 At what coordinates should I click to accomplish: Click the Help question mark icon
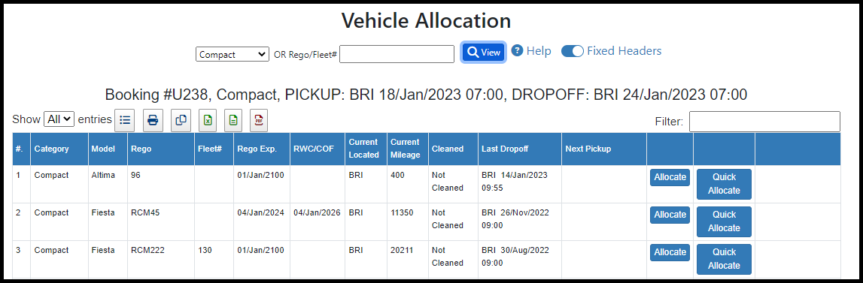click(x=517, y=51)
